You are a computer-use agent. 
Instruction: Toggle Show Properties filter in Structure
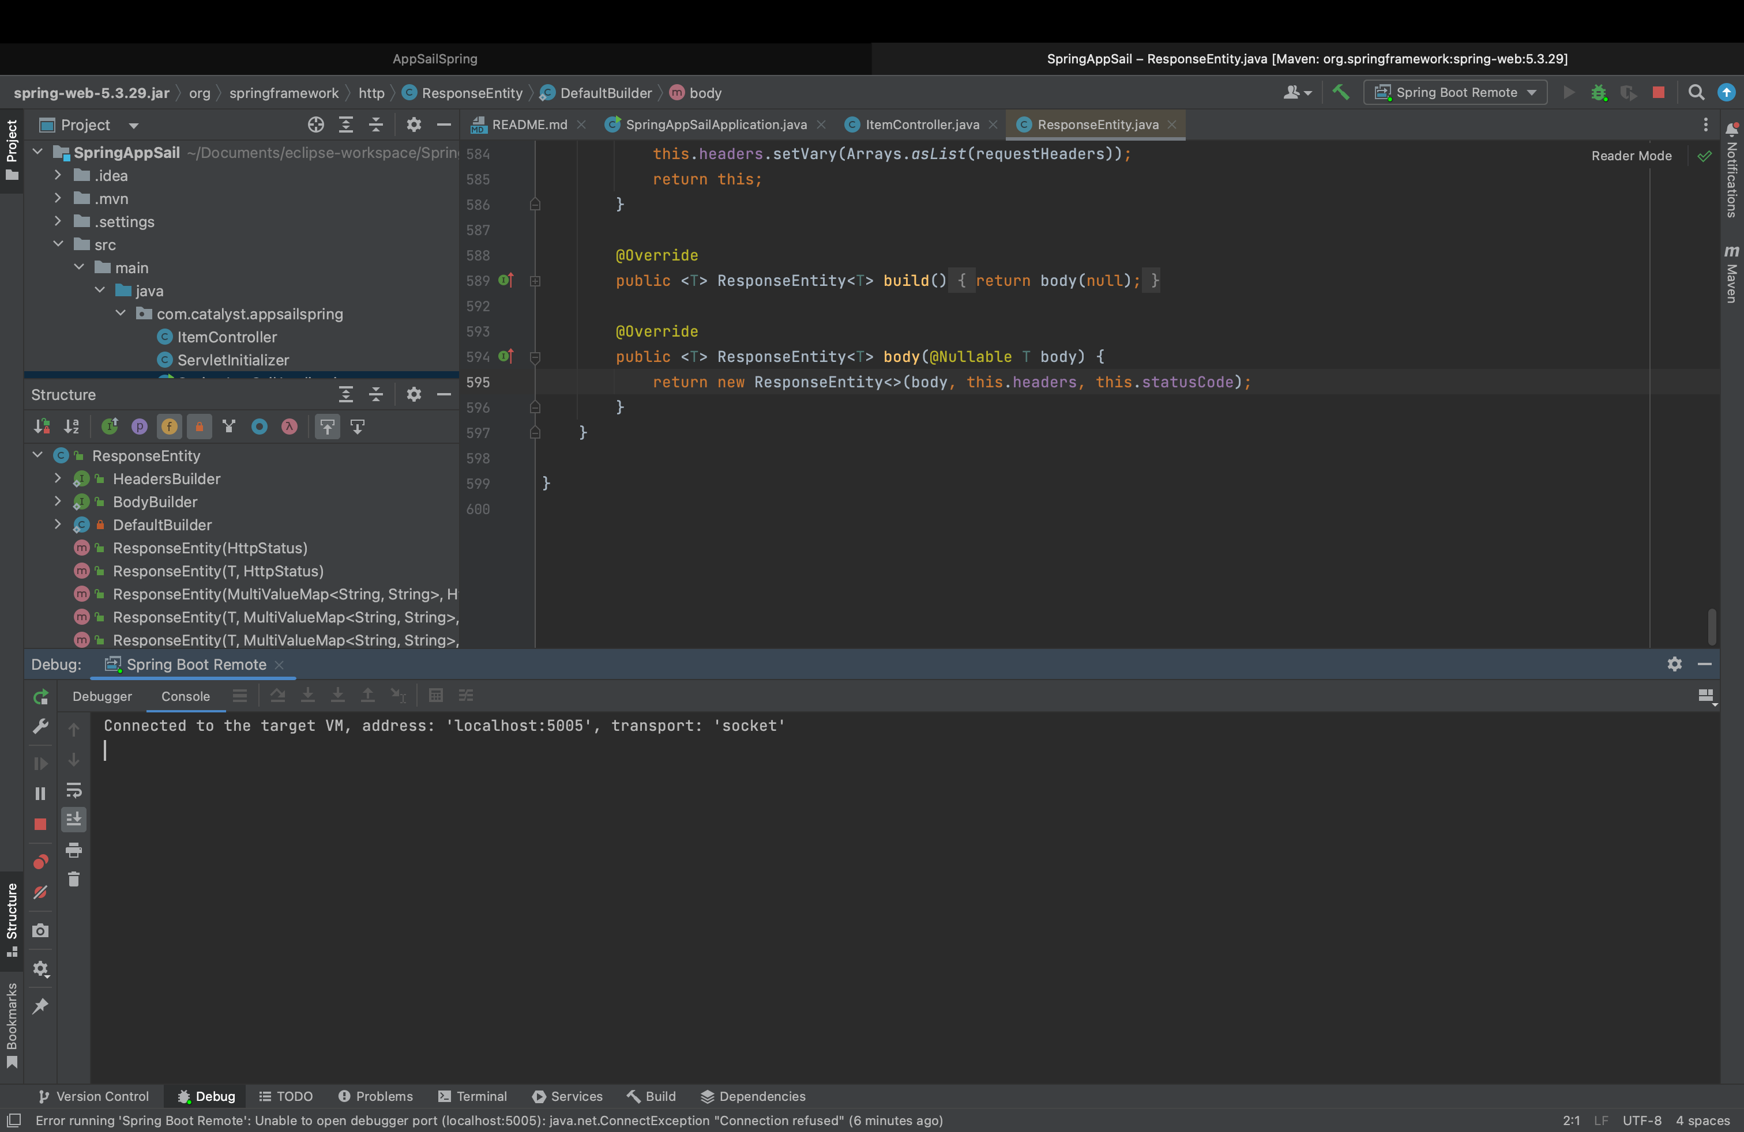tap(139, 426)
